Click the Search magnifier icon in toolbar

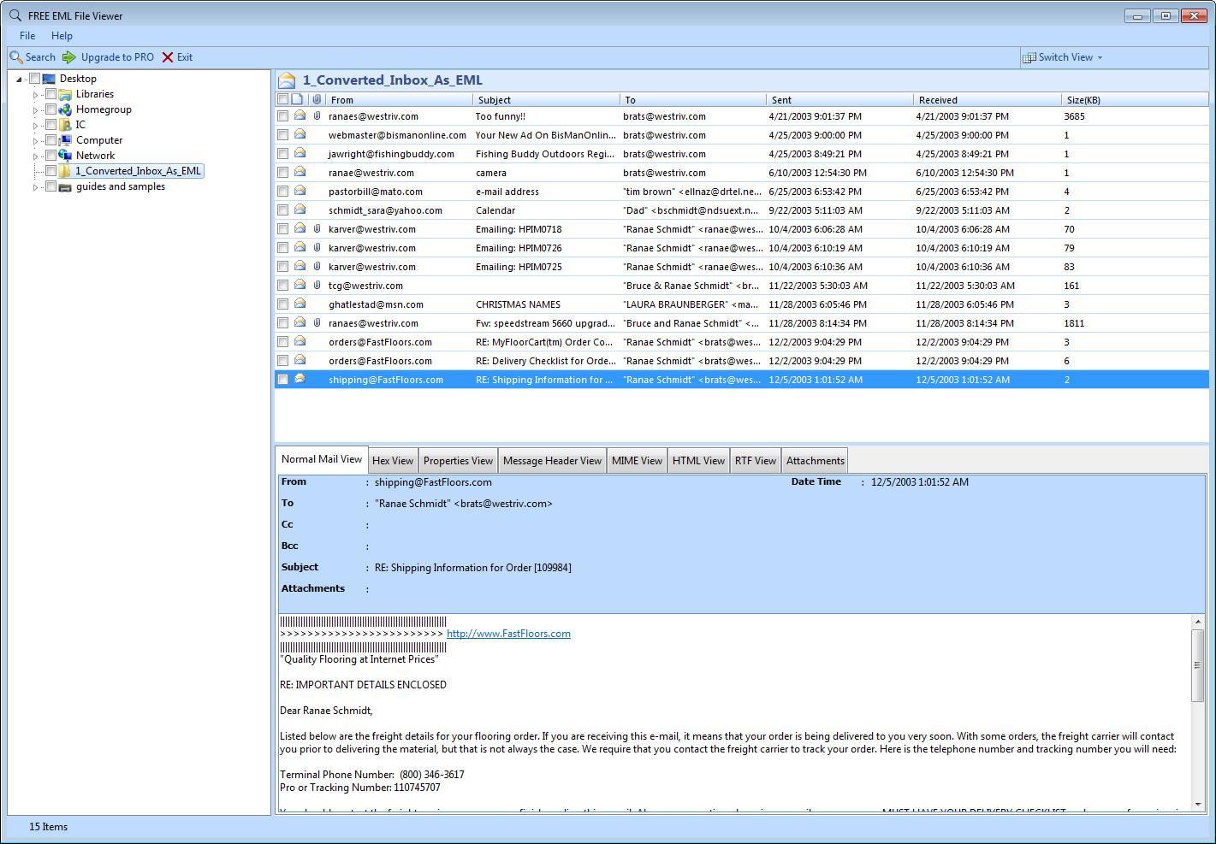16,57
